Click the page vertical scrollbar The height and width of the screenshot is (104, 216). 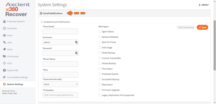point(215,45)
